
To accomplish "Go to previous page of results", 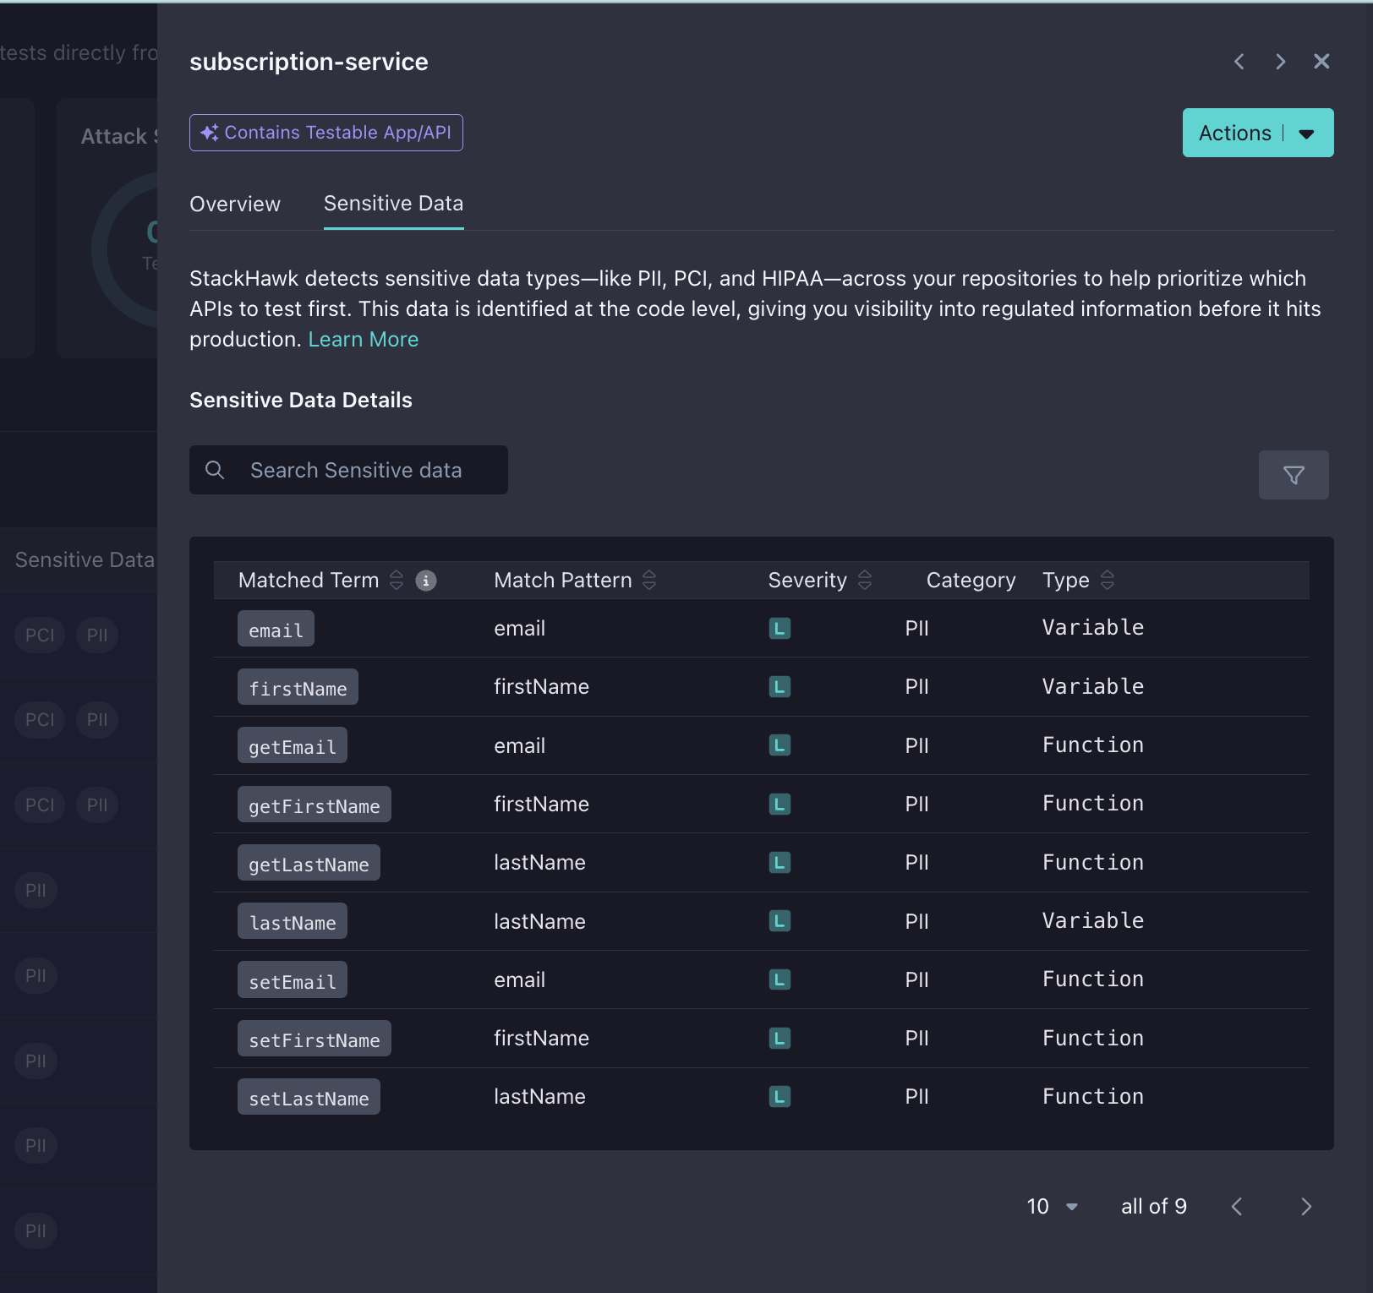I will pyautogui.click(x=1237, y=1207).
